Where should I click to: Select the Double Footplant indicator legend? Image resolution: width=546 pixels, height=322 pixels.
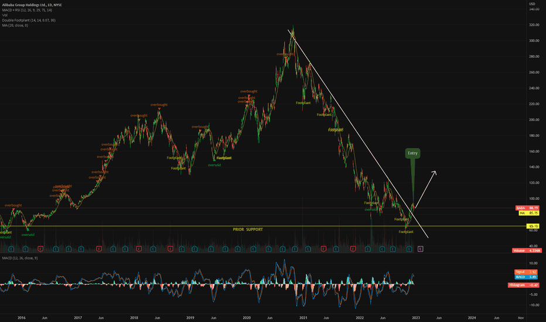(29, 20)
